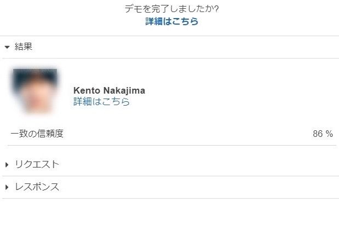Screen dimensions: 339x225
Task: Click the デモを完了しましたか? heading text
Action: click(x=171, y=9)
